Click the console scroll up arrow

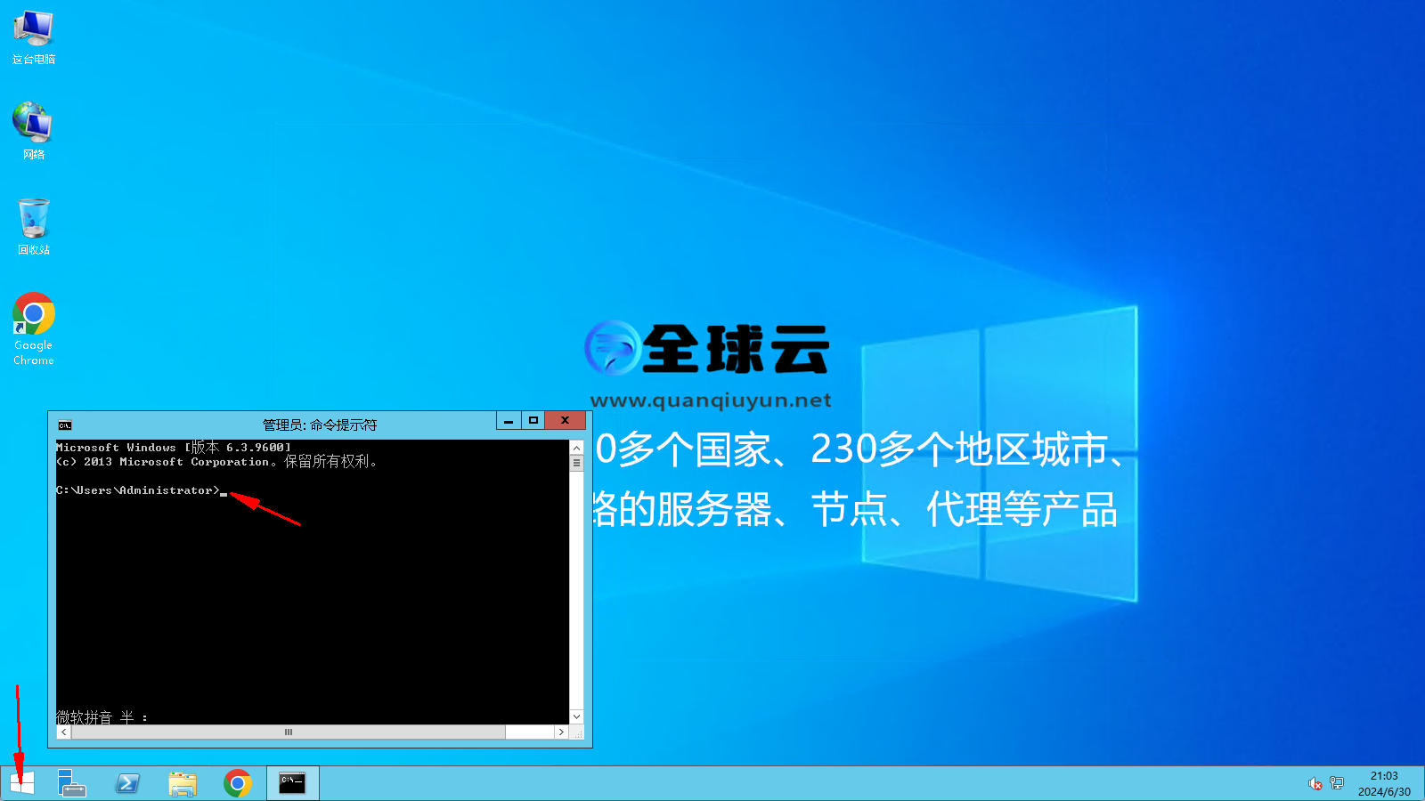point(576,448)
